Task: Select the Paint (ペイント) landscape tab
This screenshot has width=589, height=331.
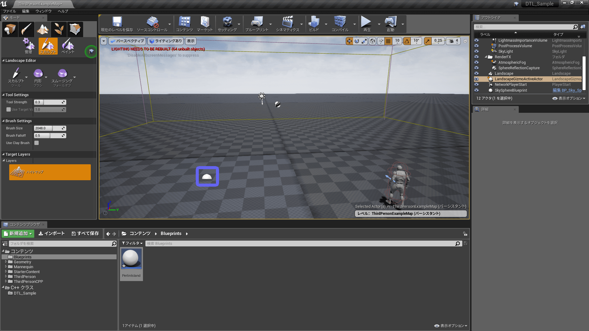Action: tap(68, 46)
